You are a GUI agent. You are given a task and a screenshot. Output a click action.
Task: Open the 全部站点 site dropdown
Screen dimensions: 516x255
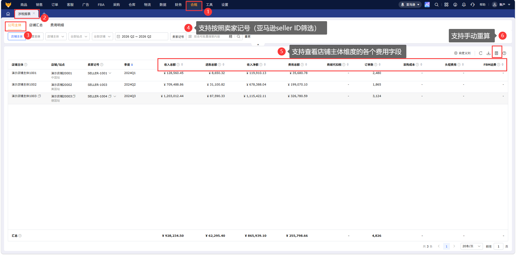(79, 36)
